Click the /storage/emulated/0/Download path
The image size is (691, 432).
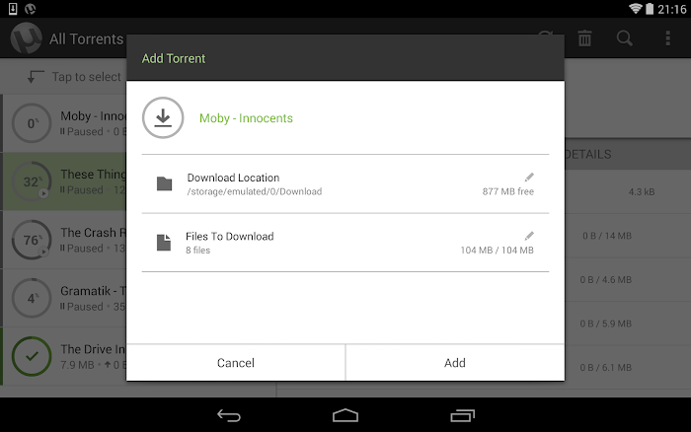tap(255, 191)
